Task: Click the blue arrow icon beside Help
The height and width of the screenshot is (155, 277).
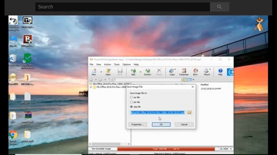Action: coord(230,72)
